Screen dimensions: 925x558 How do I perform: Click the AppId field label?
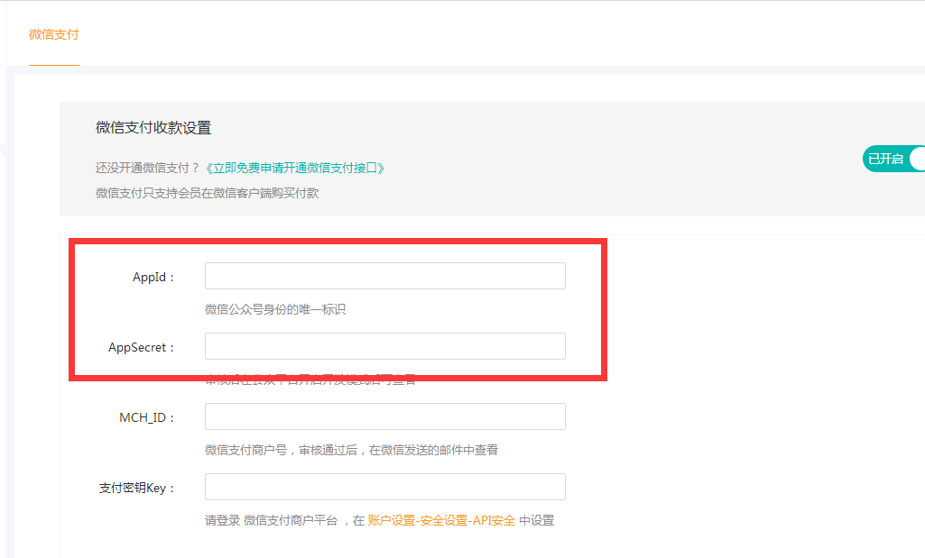(x=153, y=277)
